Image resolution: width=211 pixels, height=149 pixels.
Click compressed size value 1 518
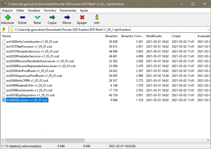pyautogui.click(x=140, y=100)
